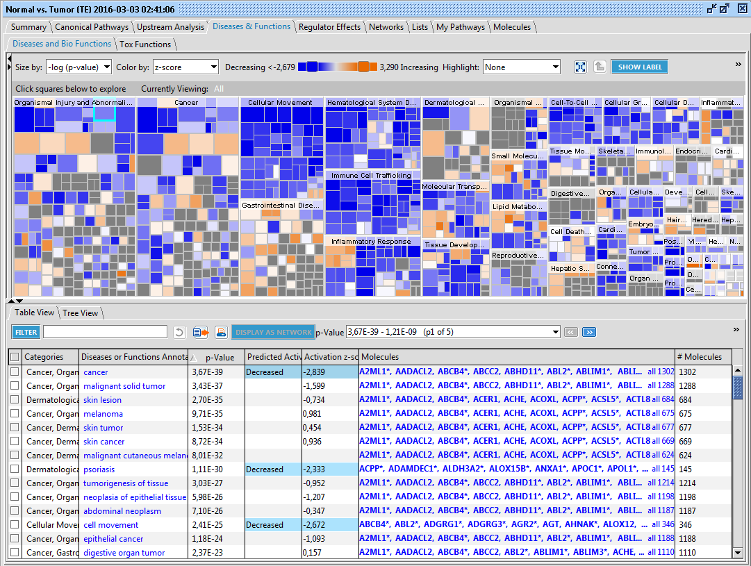
Task: Open the Highlight None dropdown
Action: click(x=522, y=67)
